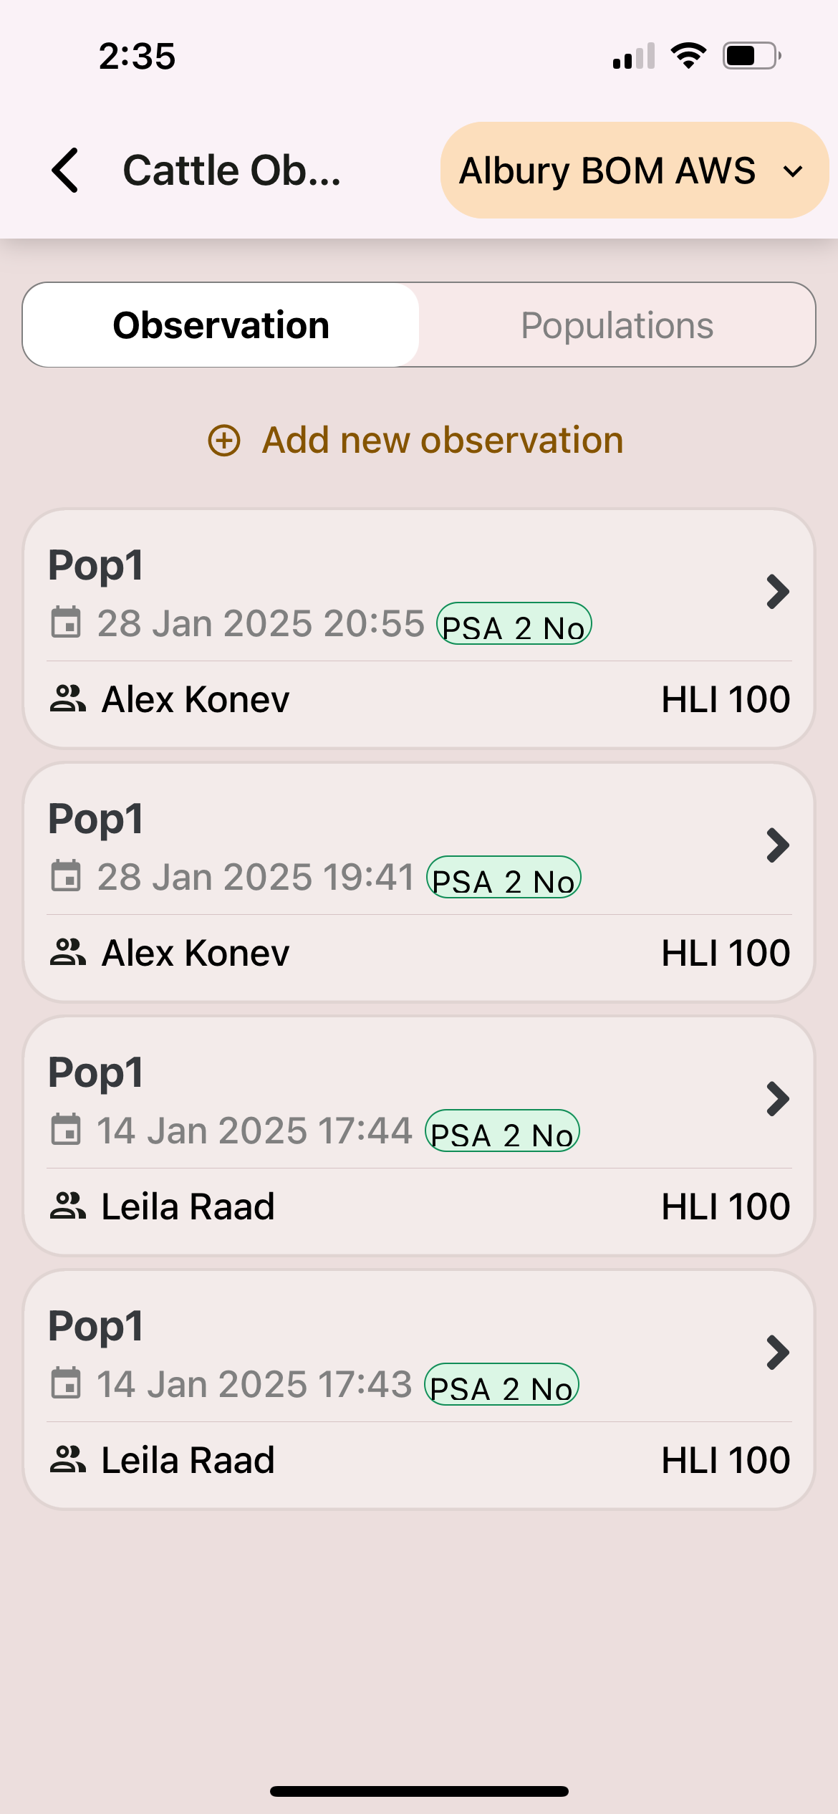Tap the Wi-Fi status icon
838x1814 pixels.
pyautogui.click(x=688, y=55)
